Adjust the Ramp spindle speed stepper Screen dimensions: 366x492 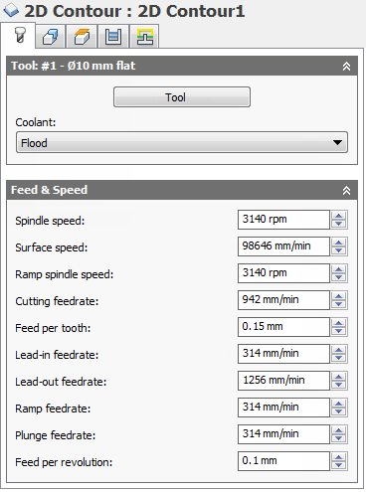pyautogui.click(x=339, y=273)
